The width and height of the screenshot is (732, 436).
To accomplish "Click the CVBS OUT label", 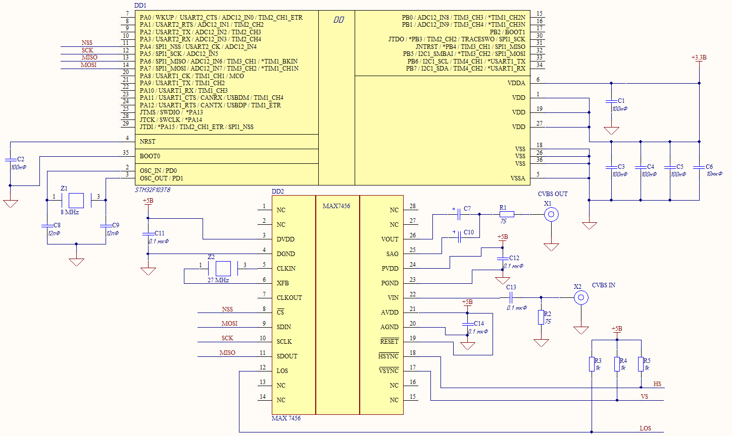I will pyautogui.click(x=553, y=194).
